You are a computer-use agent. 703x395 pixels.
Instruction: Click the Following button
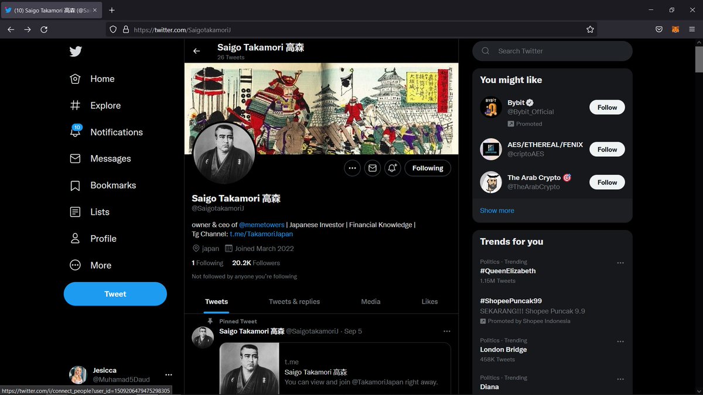(x=428, y=168)
